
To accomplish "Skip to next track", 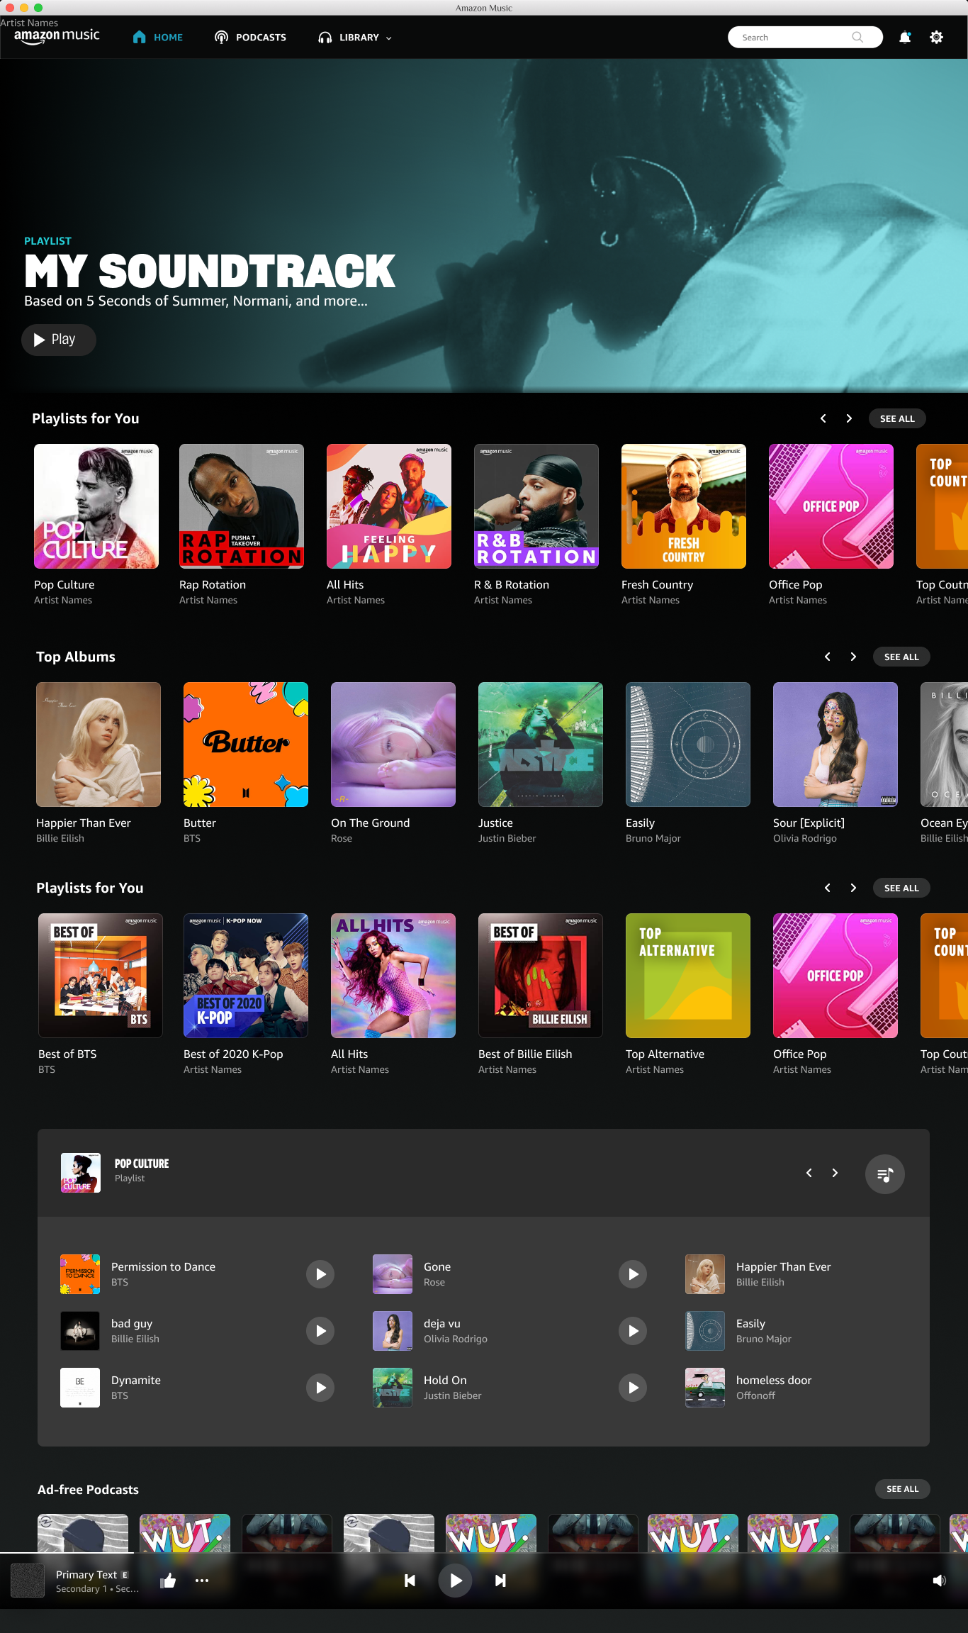I will [x=500, y=1581].
